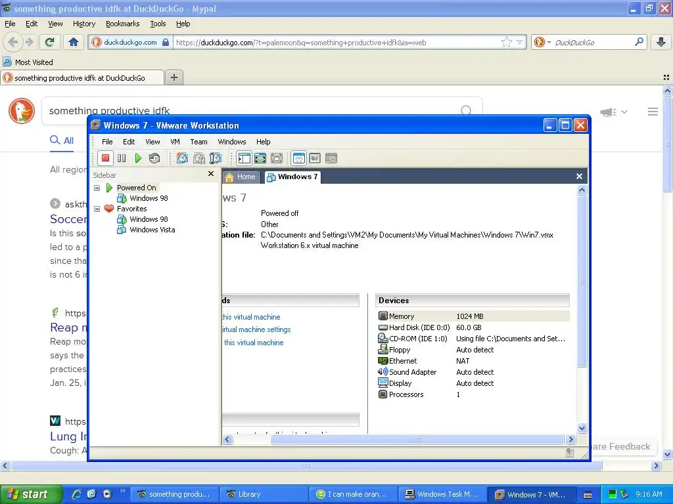Click VMware horizontal scrollbar left arrow
Viewport: 673px width, 504px height.
[x=227, y=439]
